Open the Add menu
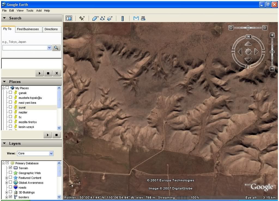This screenshot has height=201, width=279. tap(39, 11)
